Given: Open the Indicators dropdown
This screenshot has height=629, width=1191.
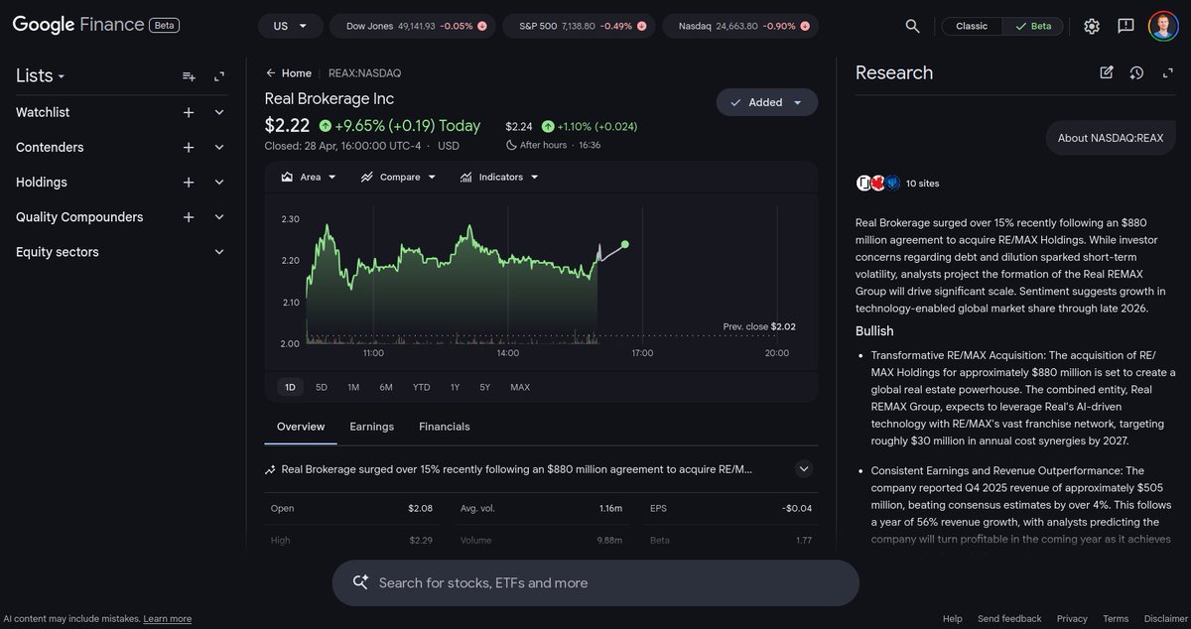Looking at the screenshot, I should (x=499, y=177).
